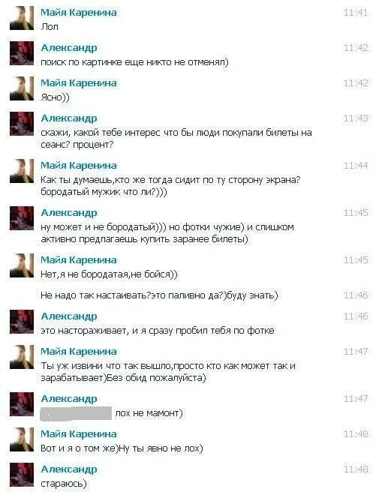Screen dimensions: 376x495
Task: Click the 11:44 timestamp on Майя's message
Action: [356, 166]
